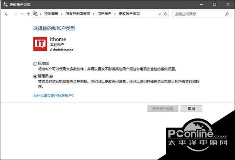
Task: Refresh the control panel page
Action: [x=166, y=14]
